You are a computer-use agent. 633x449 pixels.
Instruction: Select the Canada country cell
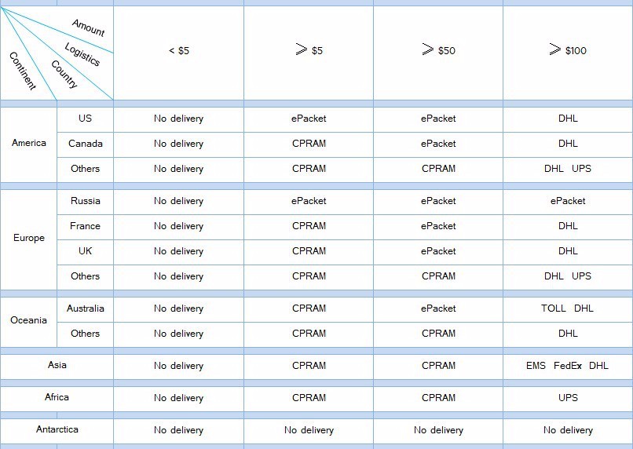tap(85, 144)
